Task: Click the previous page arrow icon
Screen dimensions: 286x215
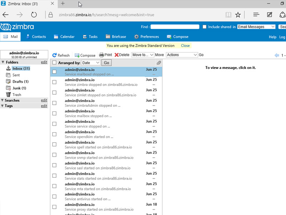Action: tap(277, 55)
